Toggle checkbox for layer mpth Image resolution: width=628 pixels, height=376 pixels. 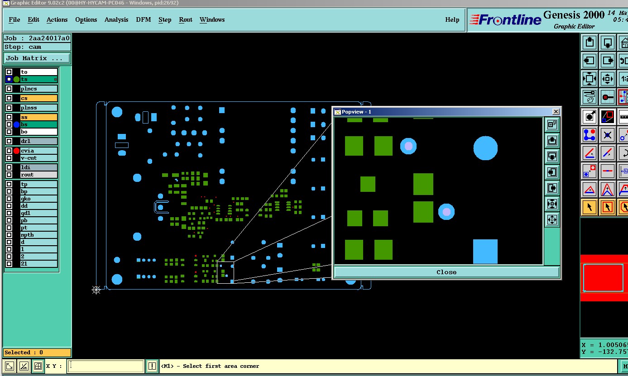tap(9, 235)
